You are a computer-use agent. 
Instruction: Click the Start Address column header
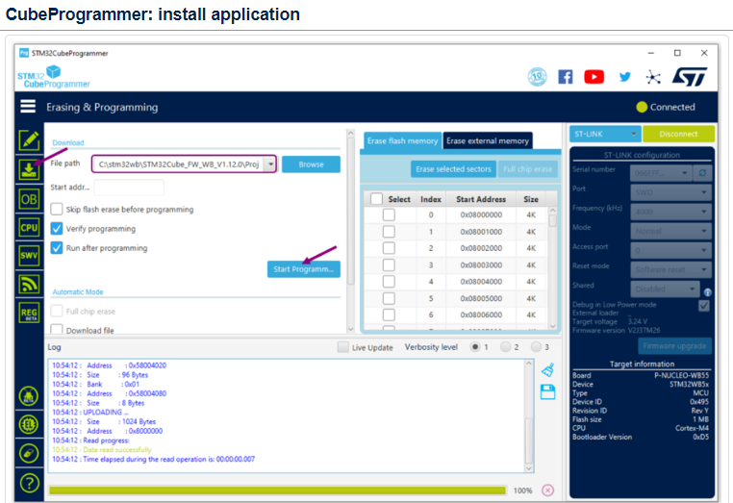click(481, 199)
